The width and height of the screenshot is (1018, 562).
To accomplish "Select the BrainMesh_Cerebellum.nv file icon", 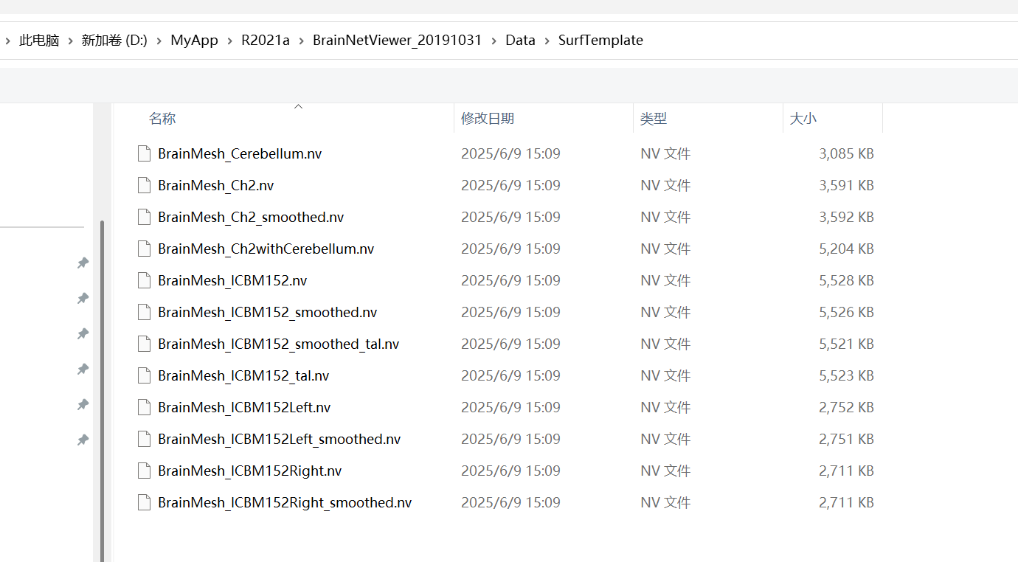I will click(x=144, y=153).
